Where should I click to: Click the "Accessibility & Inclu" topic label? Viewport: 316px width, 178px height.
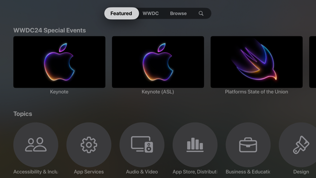pyautogui.click(x=36, y=172)
